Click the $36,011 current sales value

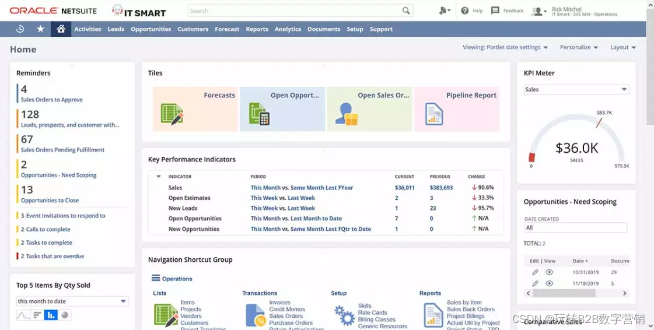[x=404, y=188]
